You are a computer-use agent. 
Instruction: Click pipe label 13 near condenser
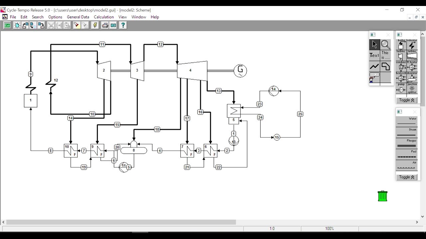tap(218, 91)
